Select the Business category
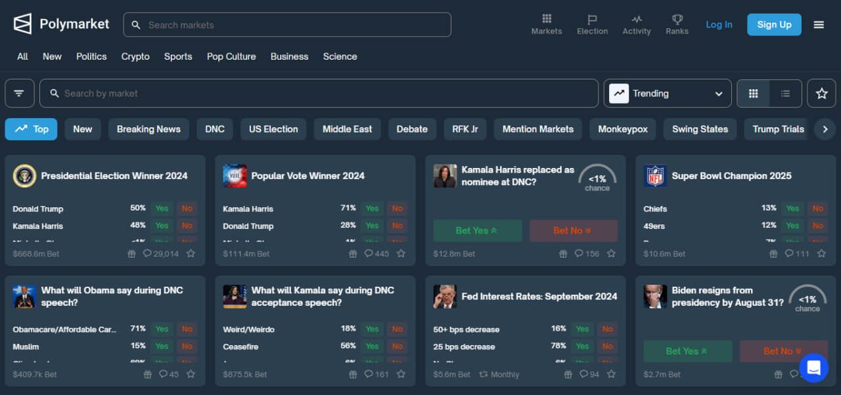The height and width of the screenshot is (395, 841). pos(289,56)
